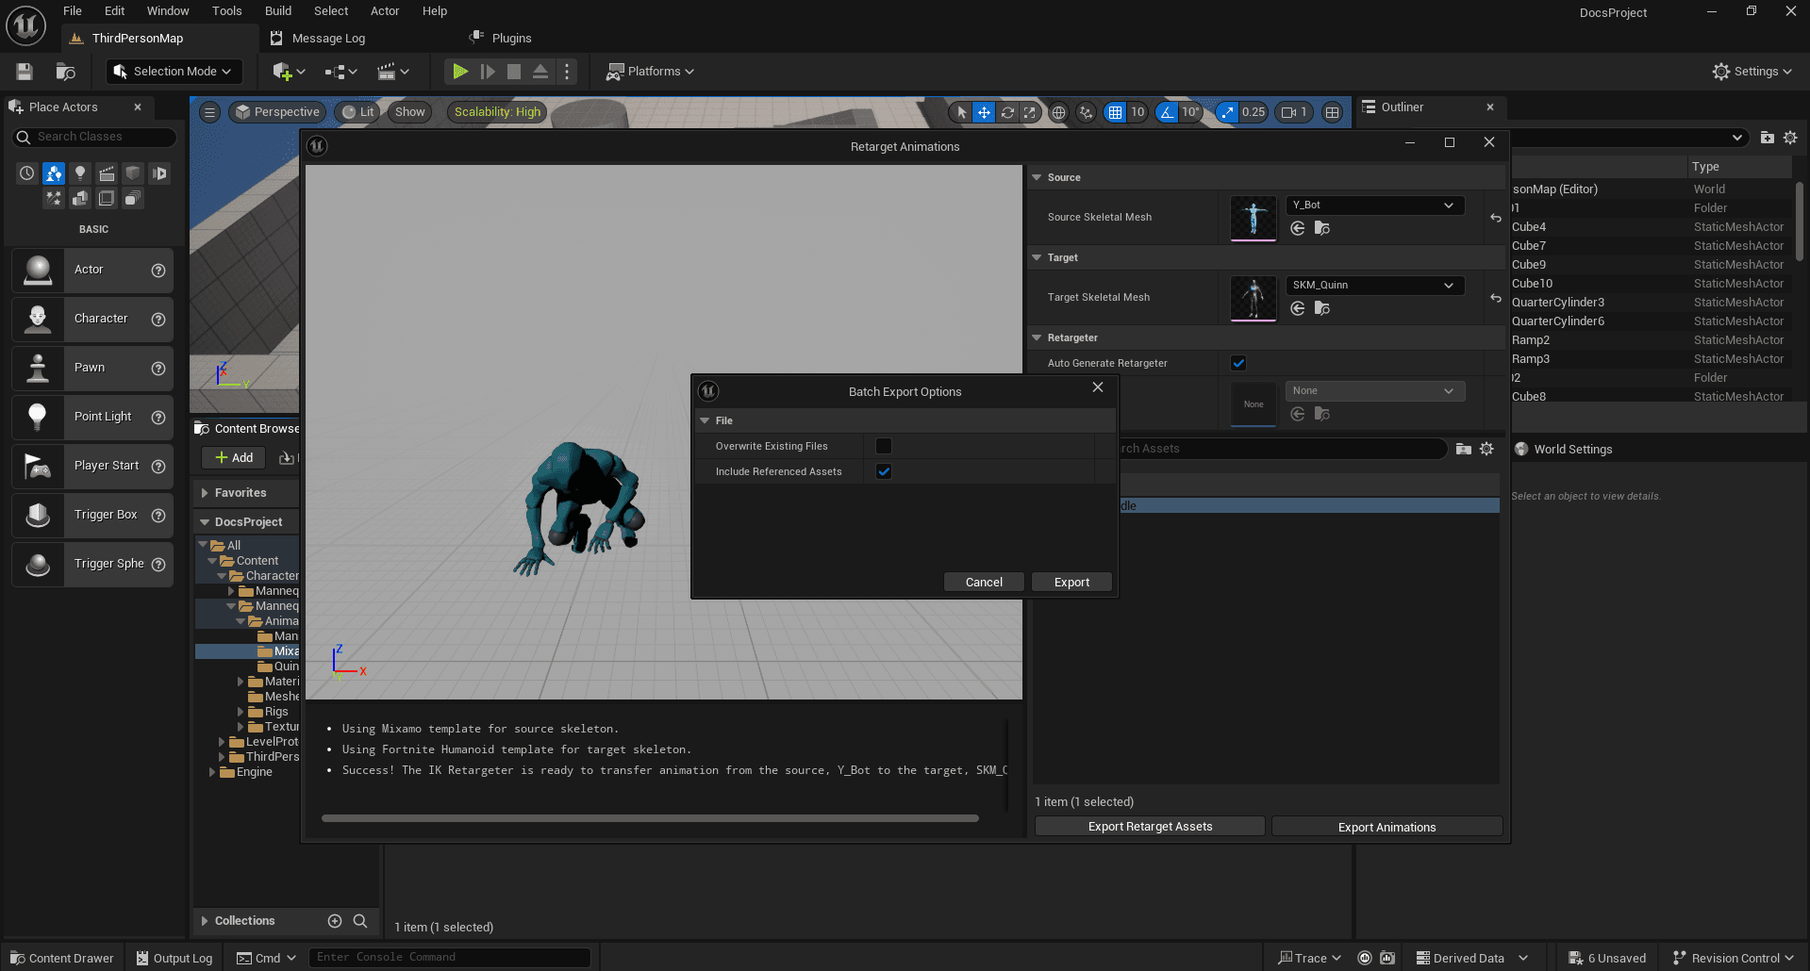This screenshot has width=1810, height=971.
Task: Expand the Favorites section
Action: 205,493
